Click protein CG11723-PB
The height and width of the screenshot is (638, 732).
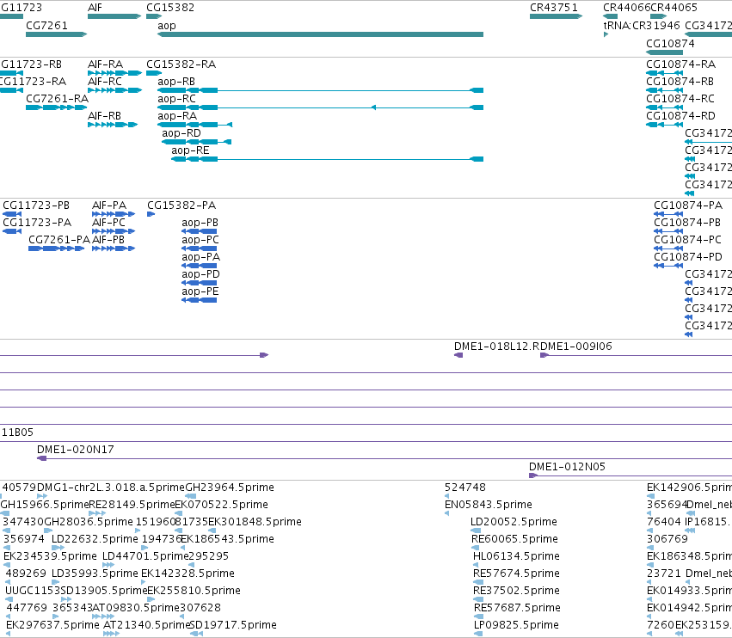pyautogui.click(x=12, y=214)
